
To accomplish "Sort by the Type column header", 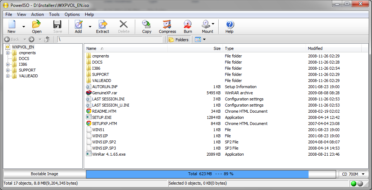I will coord(264,48).
